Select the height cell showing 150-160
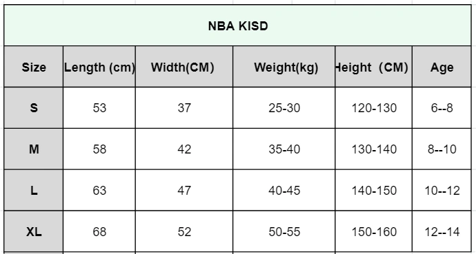The image size is (476, 254). [x=374, y=231]
